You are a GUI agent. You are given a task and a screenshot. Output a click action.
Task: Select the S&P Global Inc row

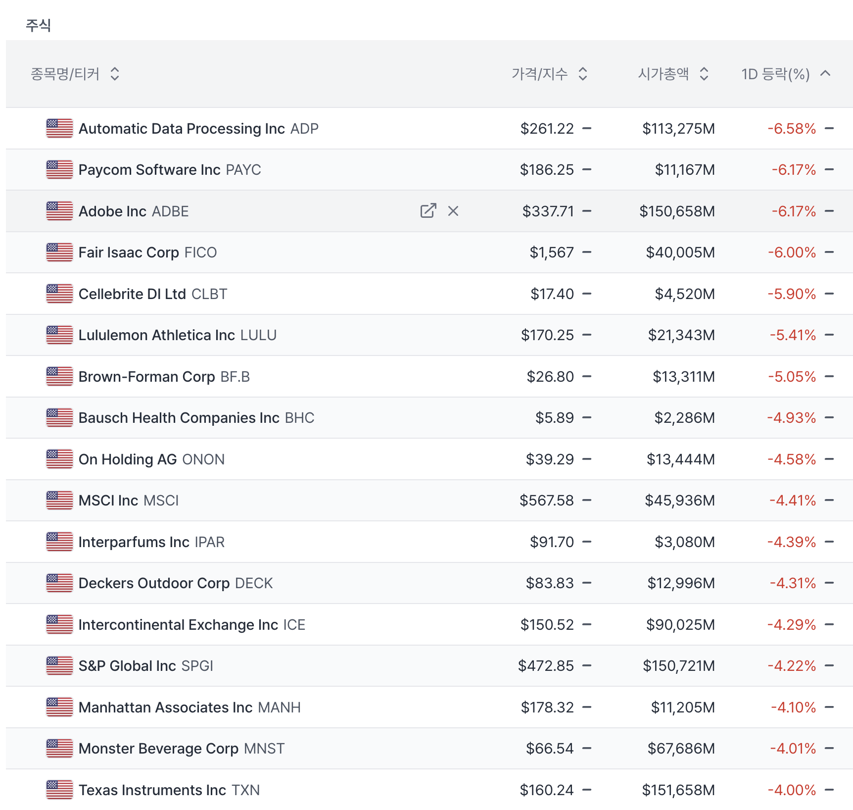tap(145, 666)
